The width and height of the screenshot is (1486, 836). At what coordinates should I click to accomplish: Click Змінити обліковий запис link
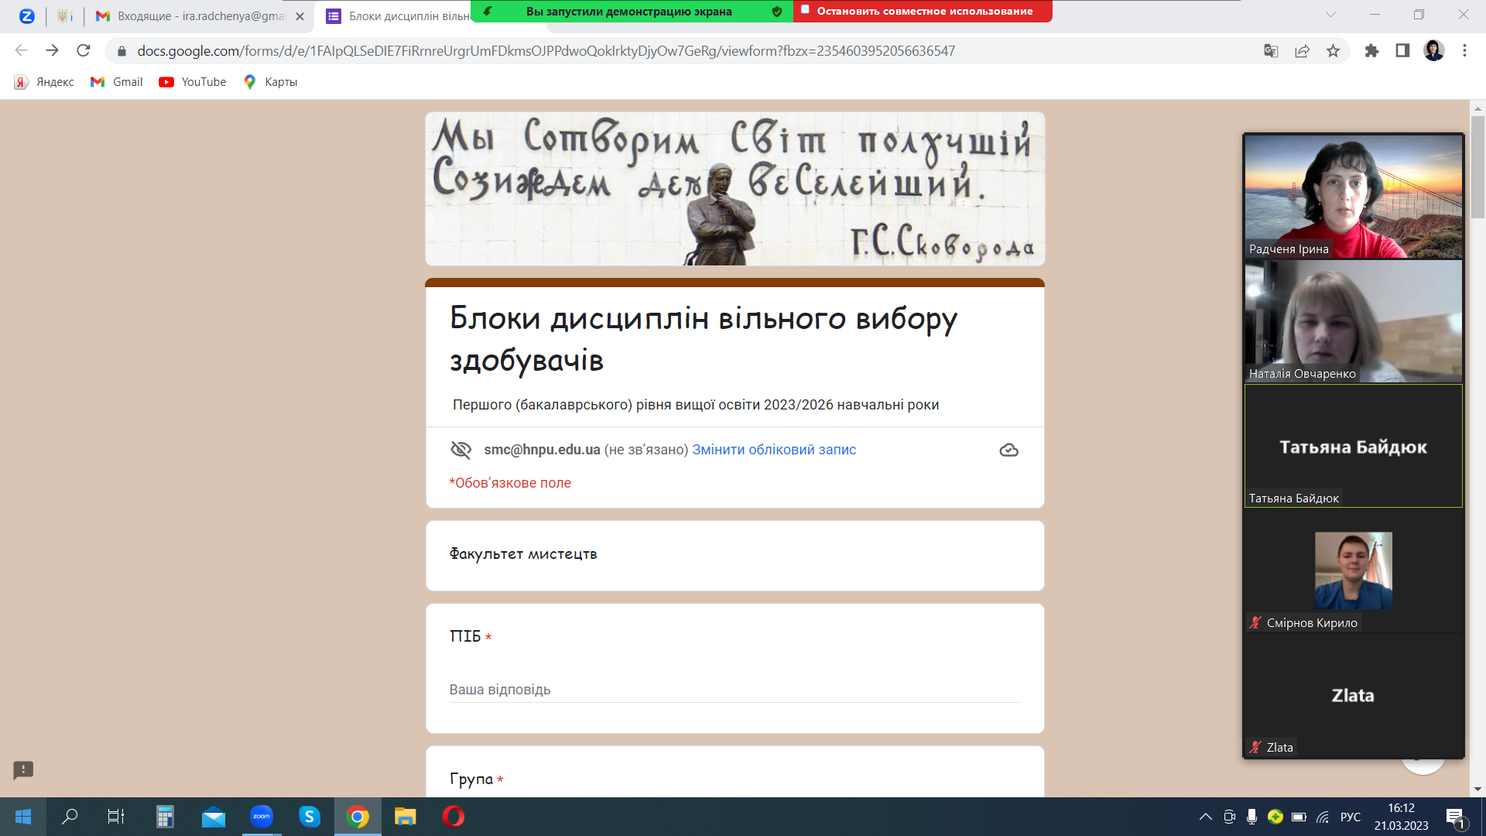(774, 450)
